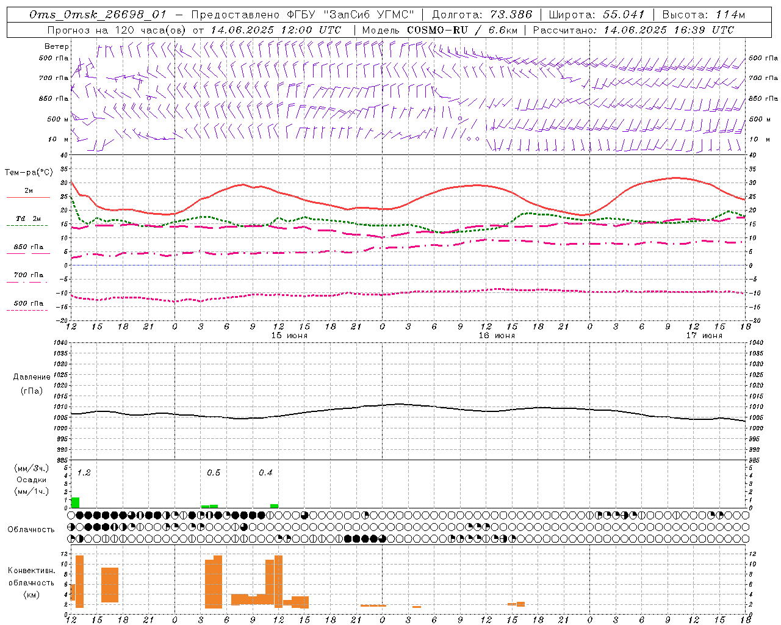Click the precipitation value '0.4'
Screen dimensions: 781x625
(x=265, y=473)
